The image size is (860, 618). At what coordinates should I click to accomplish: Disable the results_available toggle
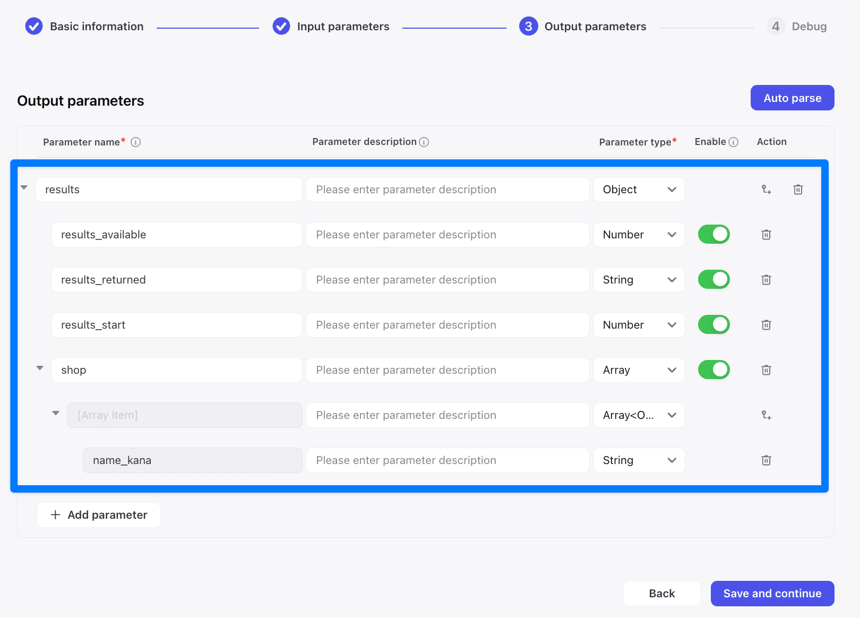[x=713, y=234]
